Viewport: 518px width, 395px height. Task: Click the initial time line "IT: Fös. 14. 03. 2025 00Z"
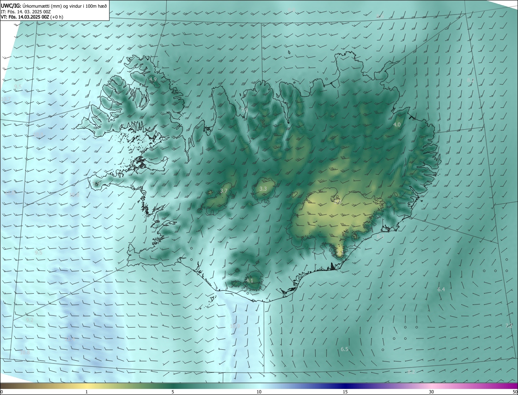click(x=25, y=12)
